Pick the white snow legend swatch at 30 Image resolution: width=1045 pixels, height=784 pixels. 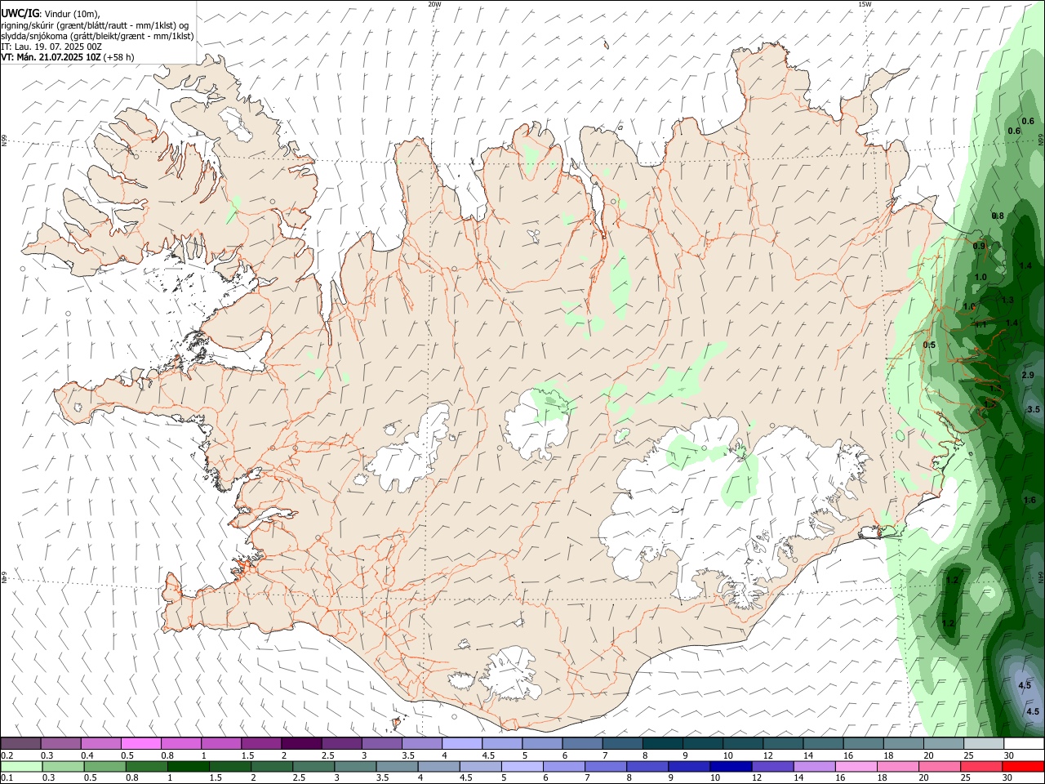pos(1024,743)
